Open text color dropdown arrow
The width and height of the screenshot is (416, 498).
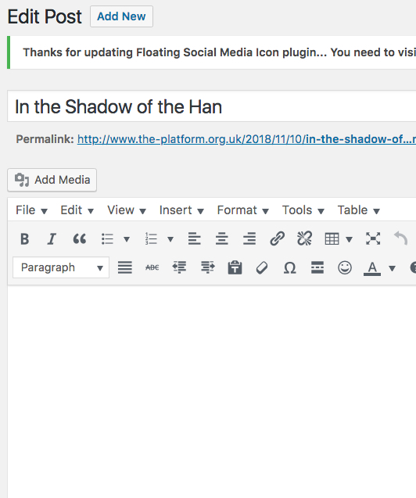pyautogui.click(x=393, y=268)
